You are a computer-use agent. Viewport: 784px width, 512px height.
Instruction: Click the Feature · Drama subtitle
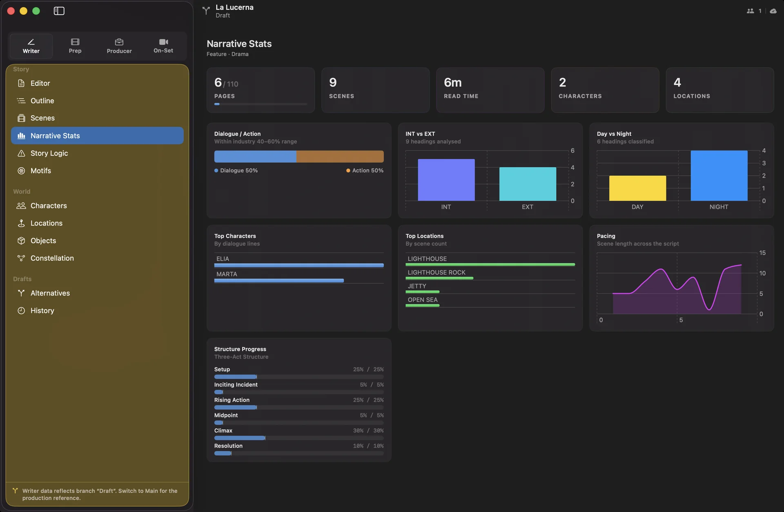click(x=227, y=54)
